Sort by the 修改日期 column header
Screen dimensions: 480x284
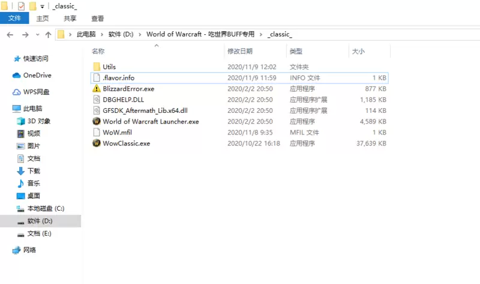coord(239,51)
